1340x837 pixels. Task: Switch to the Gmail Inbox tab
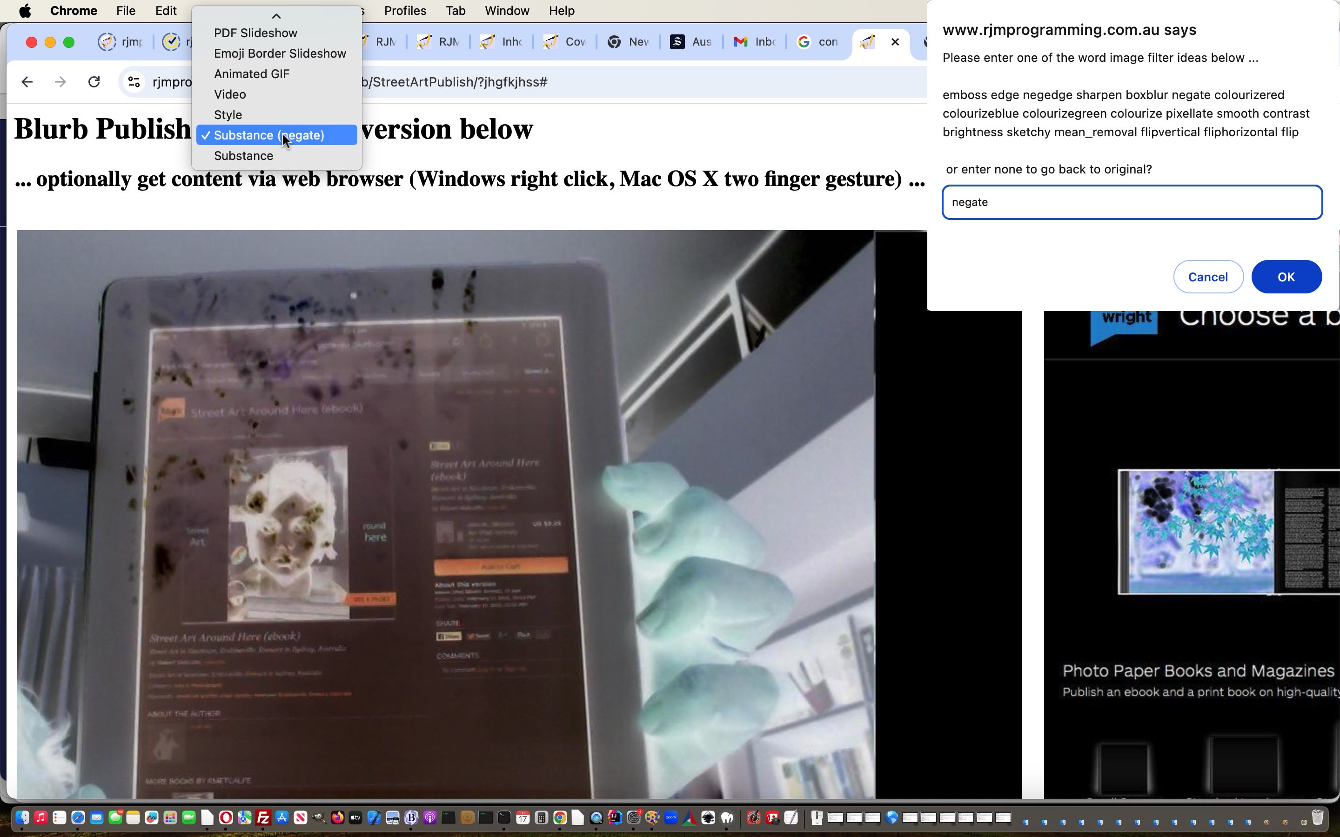click(x=754, y=42)
